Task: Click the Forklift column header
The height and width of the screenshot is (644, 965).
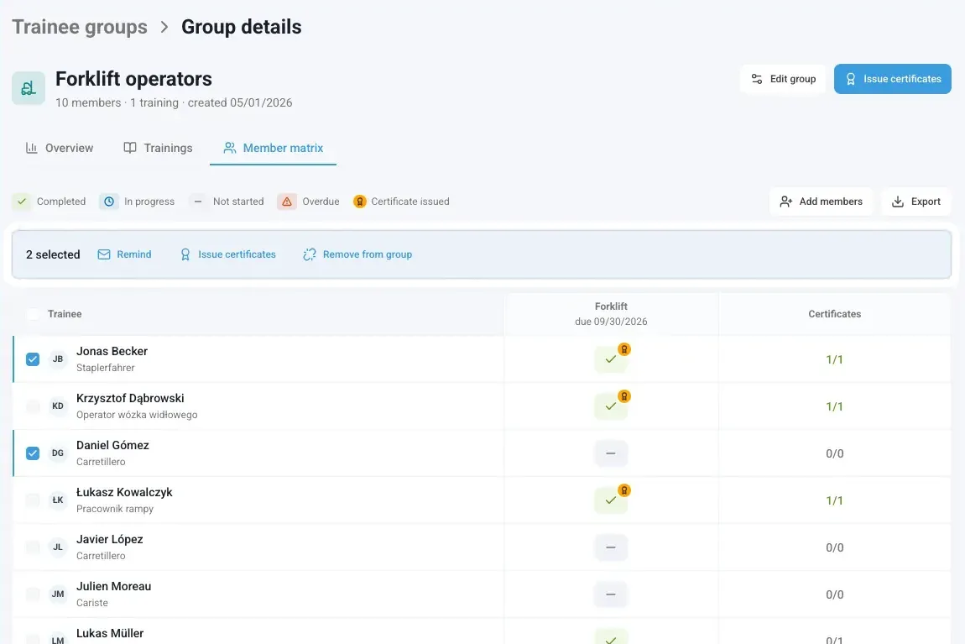Action: click(x=611, y=314)
